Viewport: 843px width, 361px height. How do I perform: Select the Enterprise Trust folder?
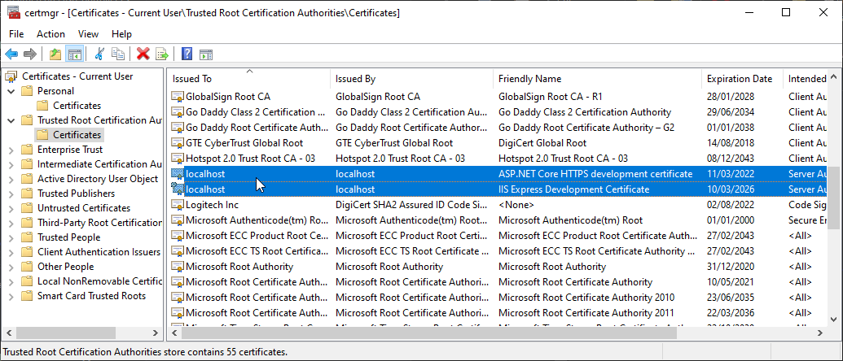(70, 150)
